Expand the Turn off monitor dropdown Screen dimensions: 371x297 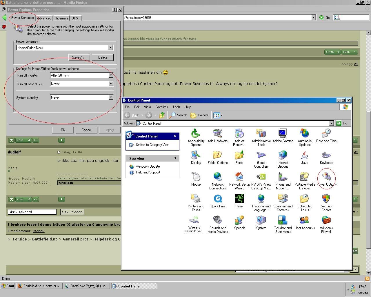[111, 75]
